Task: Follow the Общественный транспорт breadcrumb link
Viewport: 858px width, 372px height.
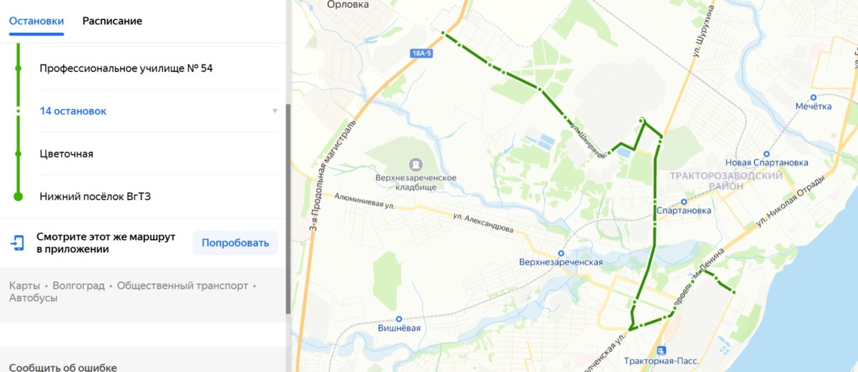Action: click(x=182, y=286)
